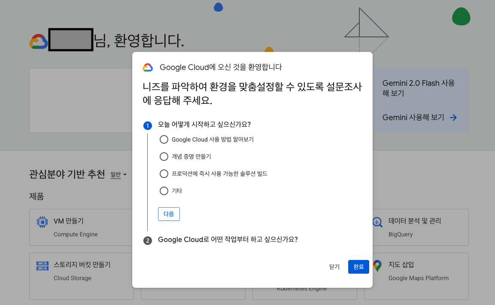
Task: Click the step 1 number circle
Action: 147,126
